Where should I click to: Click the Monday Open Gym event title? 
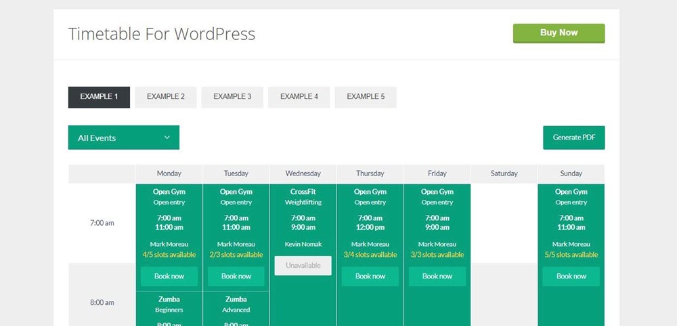click(169, 192)
